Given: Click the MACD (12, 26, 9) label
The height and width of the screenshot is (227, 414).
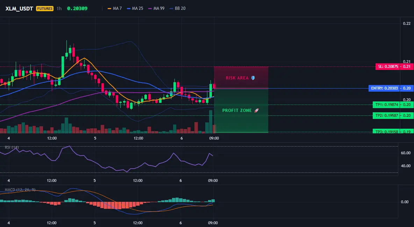Looking at the screenshot, I should tap(20, 190).
